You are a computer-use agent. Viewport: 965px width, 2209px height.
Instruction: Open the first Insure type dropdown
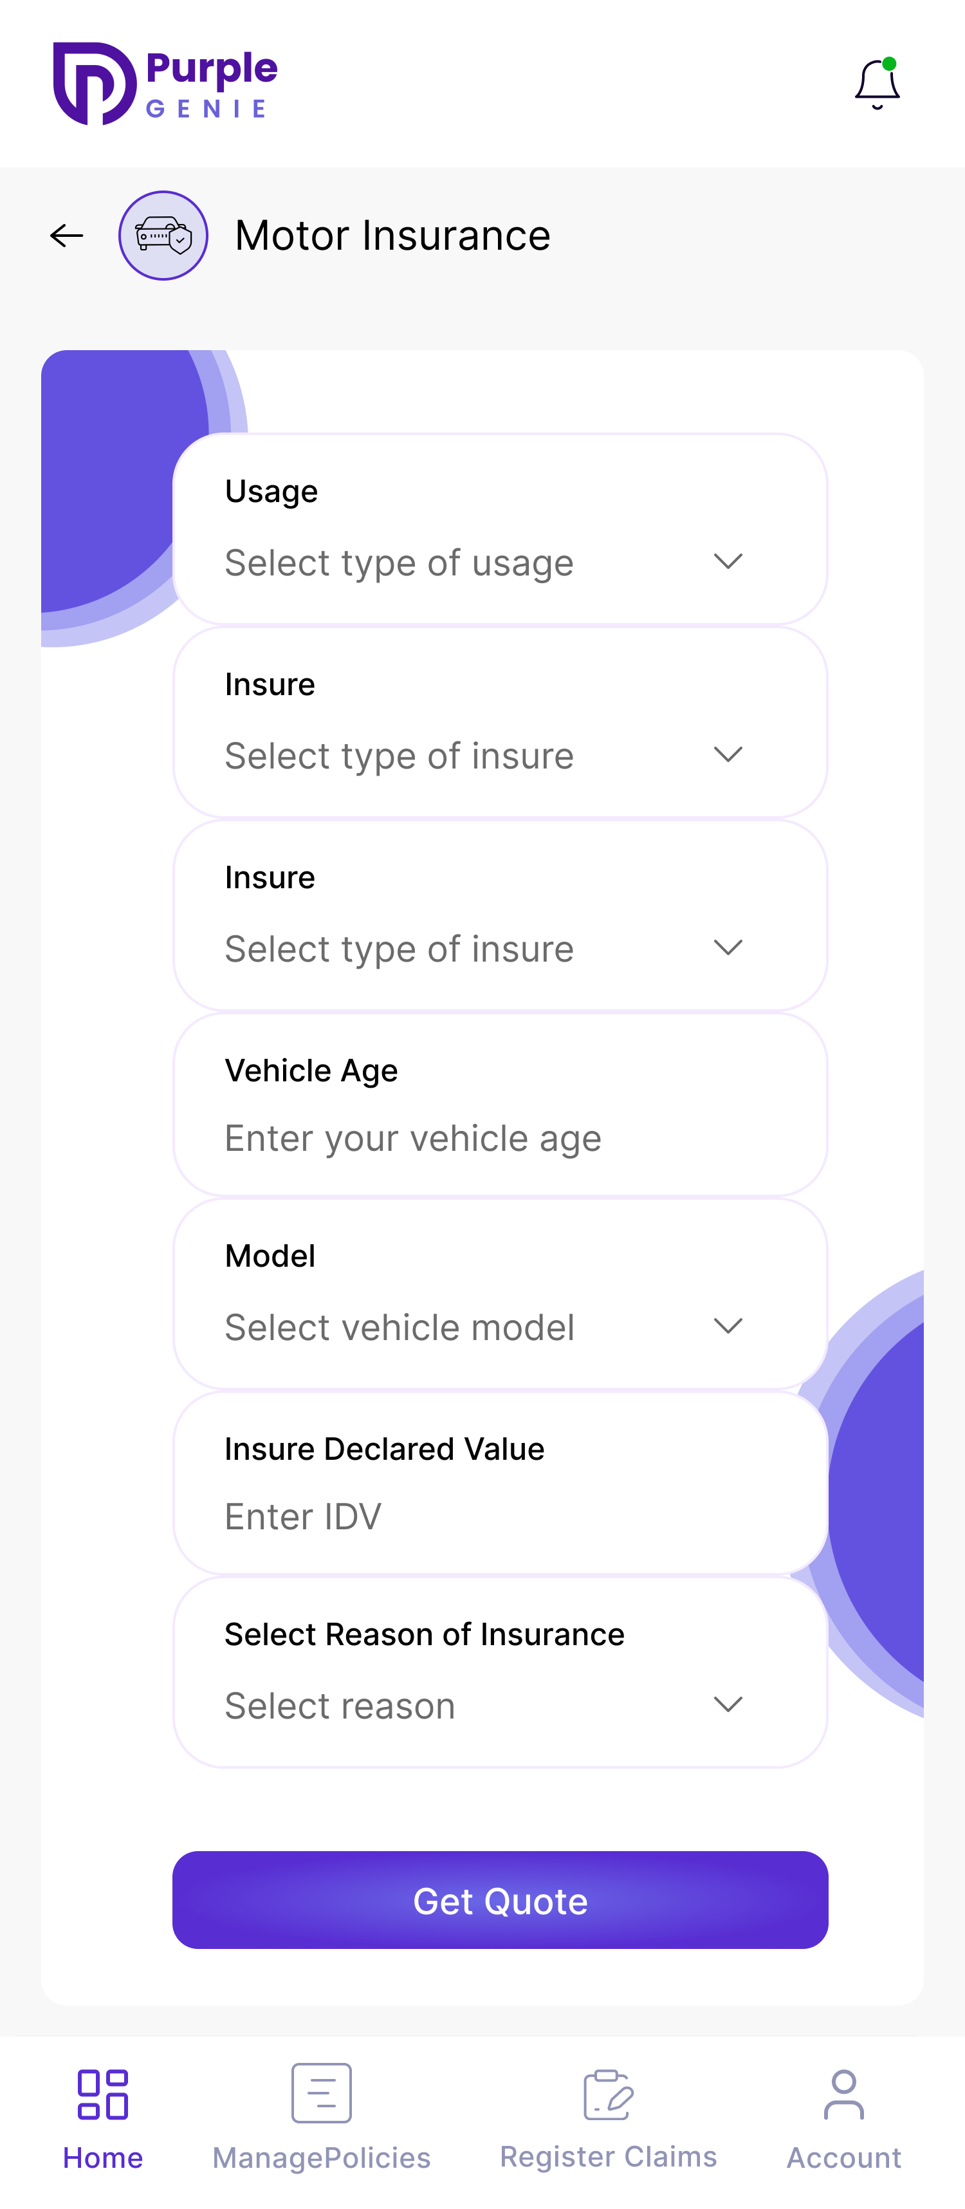point(483,756)
